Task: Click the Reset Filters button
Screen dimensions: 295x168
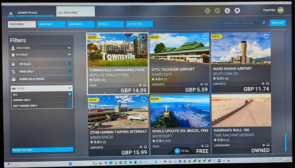Action: [42, 150]
